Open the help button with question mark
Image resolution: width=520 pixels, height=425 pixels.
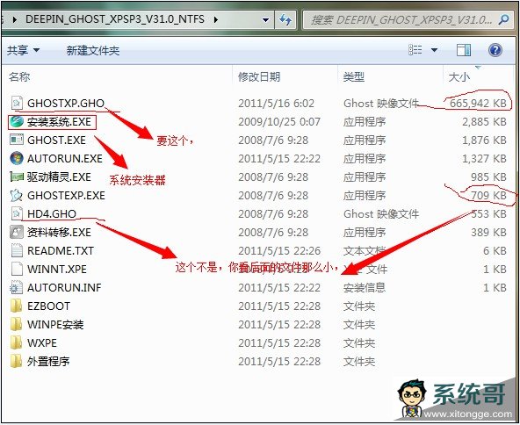(495, 50)
